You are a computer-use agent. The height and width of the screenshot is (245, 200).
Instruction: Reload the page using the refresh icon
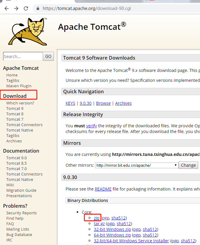(26, 8)
